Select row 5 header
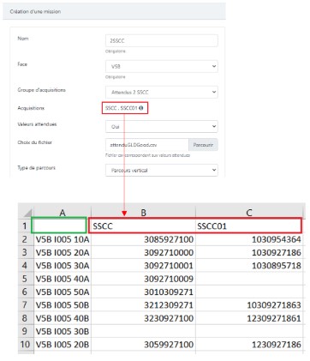This screenshot has width=310, height=361. tap(25, 279)
